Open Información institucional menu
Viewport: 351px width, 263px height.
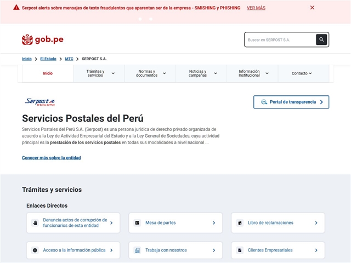pyautogui.click(x=252, y=73)
